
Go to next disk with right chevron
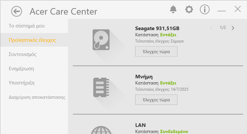[x=233, y=28]
